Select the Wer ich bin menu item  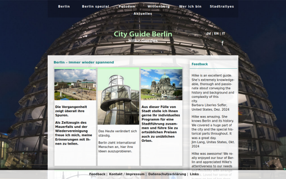pos(190,7)
